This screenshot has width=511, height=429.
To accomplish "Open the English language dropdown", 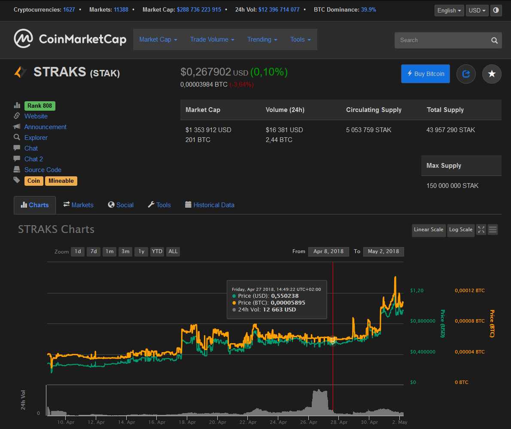I will (449, 10).
